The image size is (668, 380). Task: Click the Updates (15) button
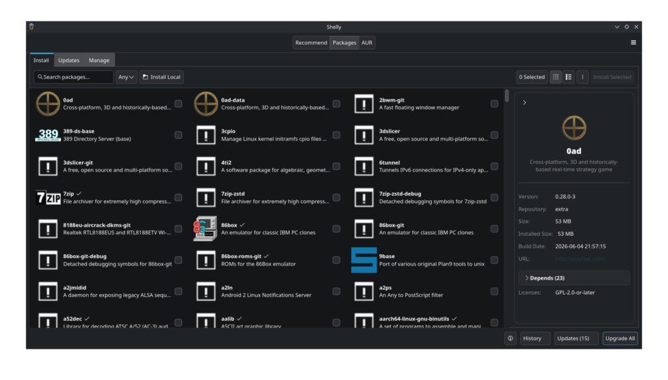(577, 338)
